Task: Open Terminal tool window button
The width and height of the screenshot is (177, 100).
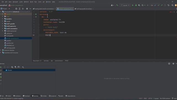Action: 26,96
